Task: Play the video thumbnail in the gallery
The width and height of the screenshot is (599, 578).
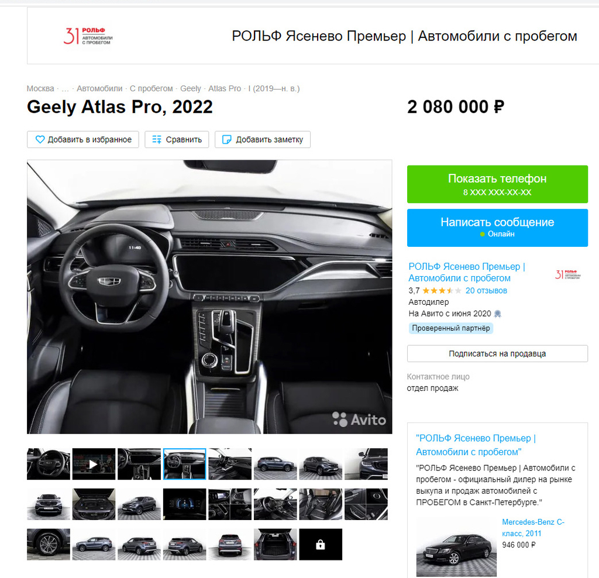Action: click(94, 464)
